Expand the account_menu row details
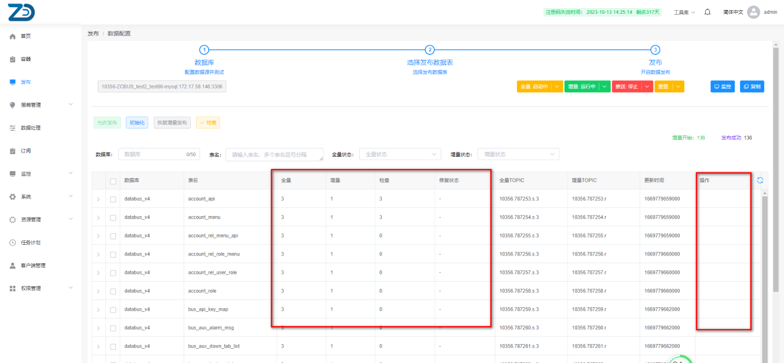Image resolution: width=784 pixels, height=363 pixels. [98, 218]
